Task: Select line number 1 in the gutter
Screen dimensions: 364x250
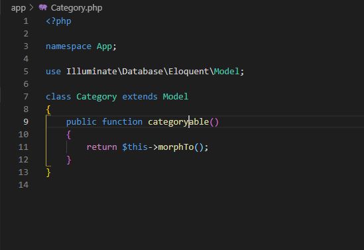Action: click(26, 21)
